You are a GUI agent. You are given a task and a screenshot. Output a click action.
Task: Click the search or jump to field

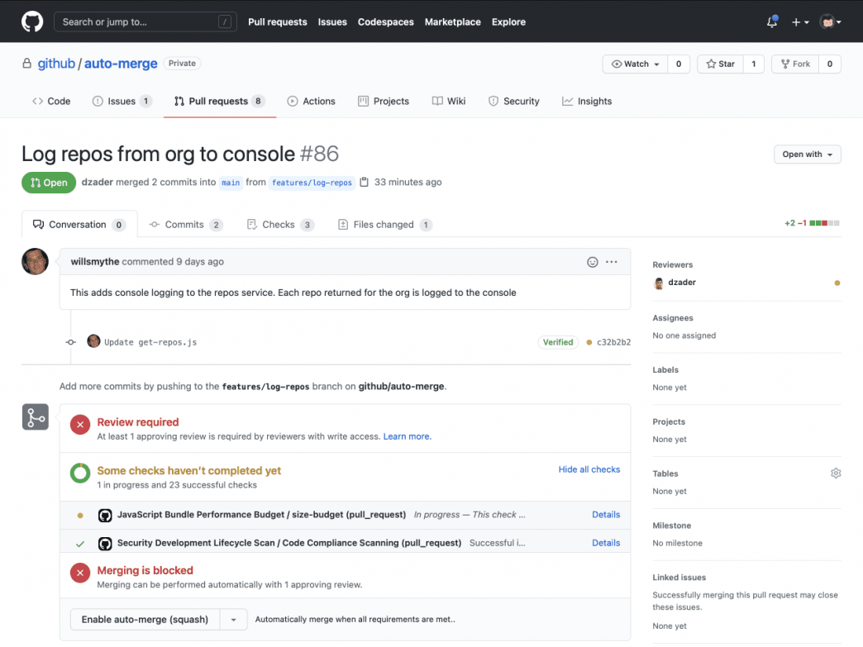[145, 21]
